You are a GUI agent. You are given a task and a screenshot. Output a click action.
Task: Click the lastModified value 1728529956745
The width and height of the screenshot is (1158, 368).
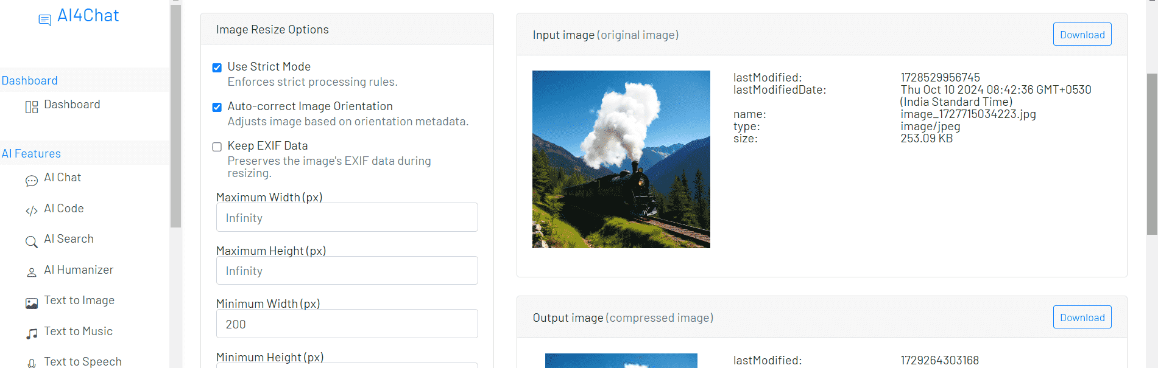pos(940,78)
